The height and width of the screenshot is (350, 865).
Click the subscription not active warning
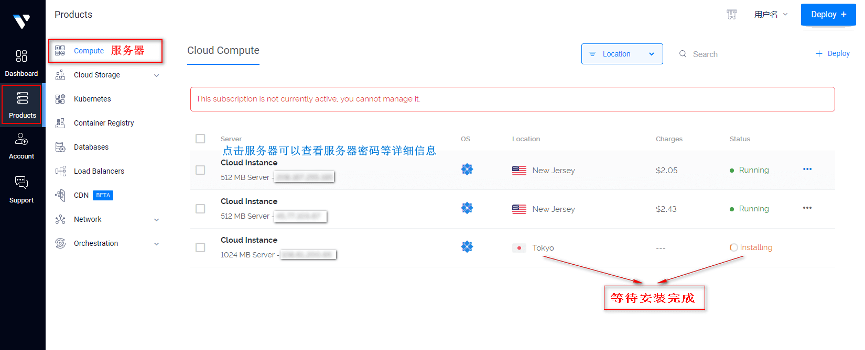[512, 99]
